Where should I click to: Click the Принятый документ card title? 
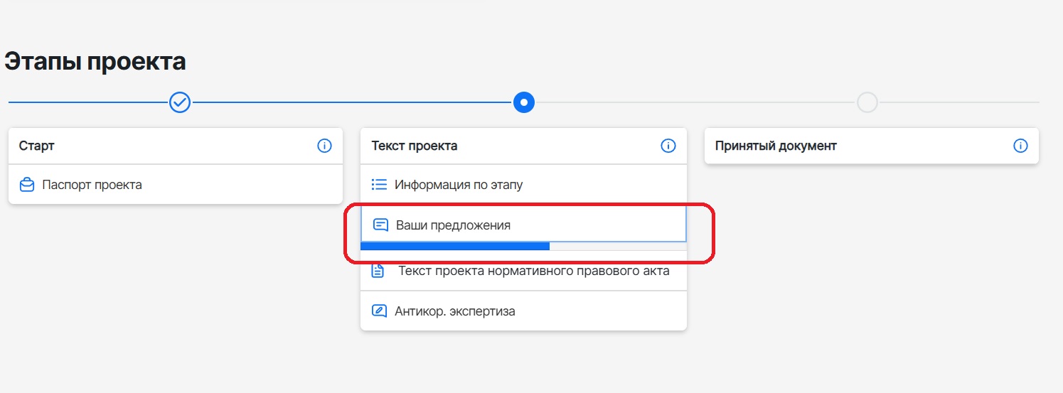click(x=776, y=146)
